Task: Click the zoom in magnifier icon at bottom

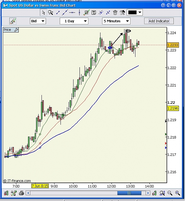Action: point(178,193)
